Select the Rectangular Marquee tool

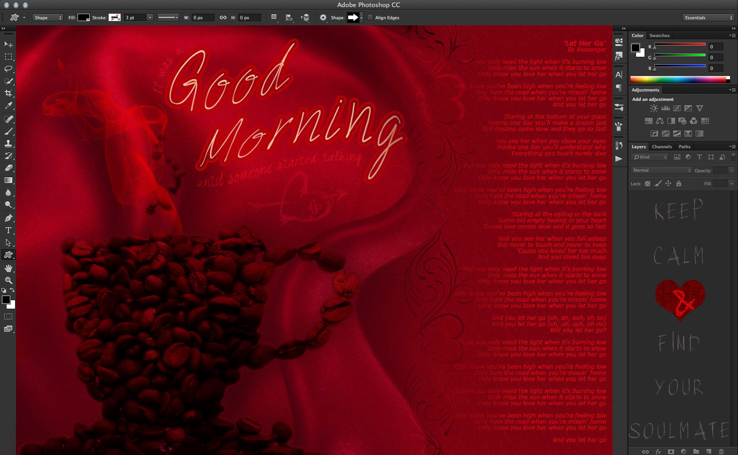pyautogui.click(x=8, y=57)
